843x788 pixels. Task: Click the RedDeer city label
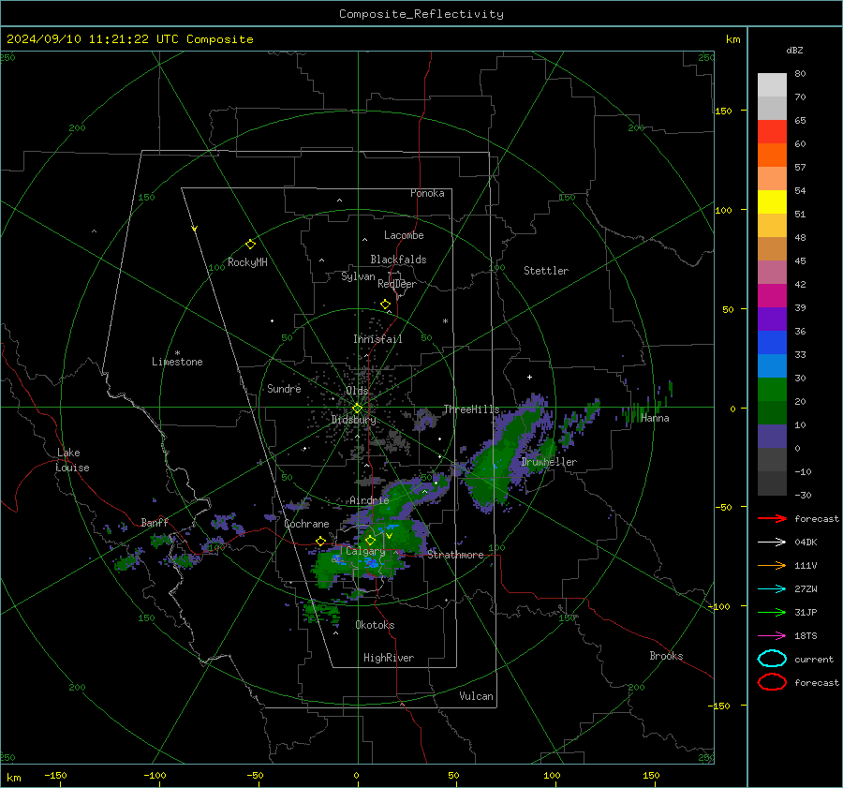(397, 284)
